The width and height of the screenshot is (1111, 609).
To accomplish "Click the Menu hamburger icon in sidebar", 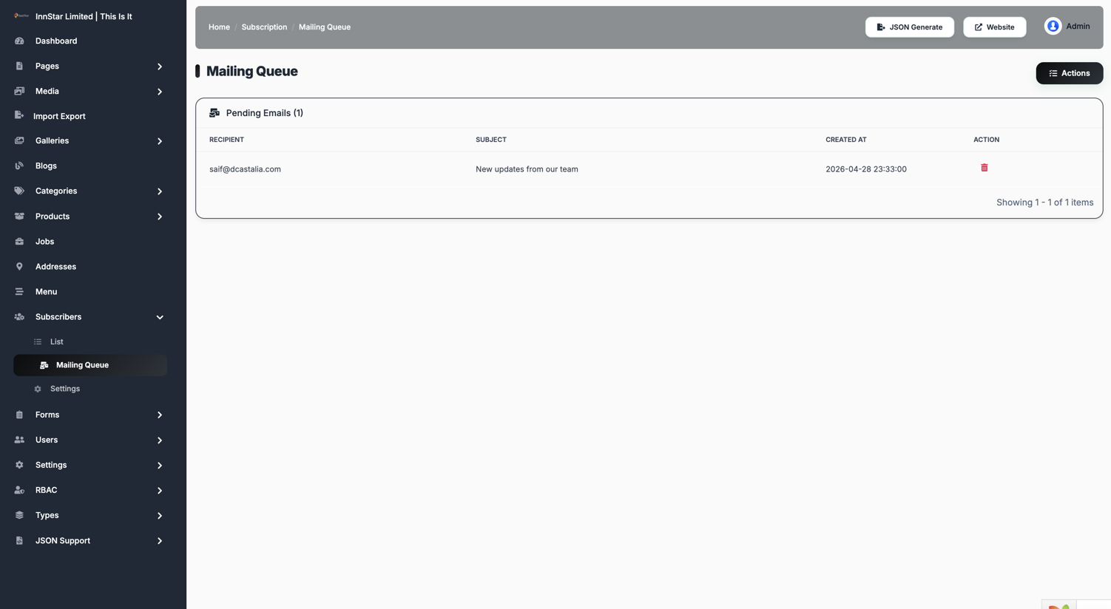I will [19, 292].
